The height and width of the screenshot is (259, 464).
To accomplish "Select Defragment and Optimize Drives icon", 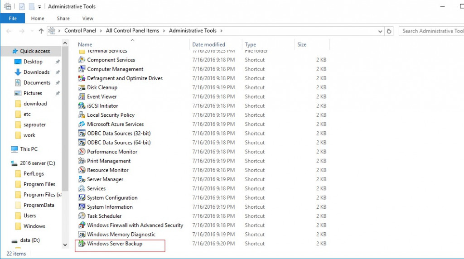I will pos(82,78).
